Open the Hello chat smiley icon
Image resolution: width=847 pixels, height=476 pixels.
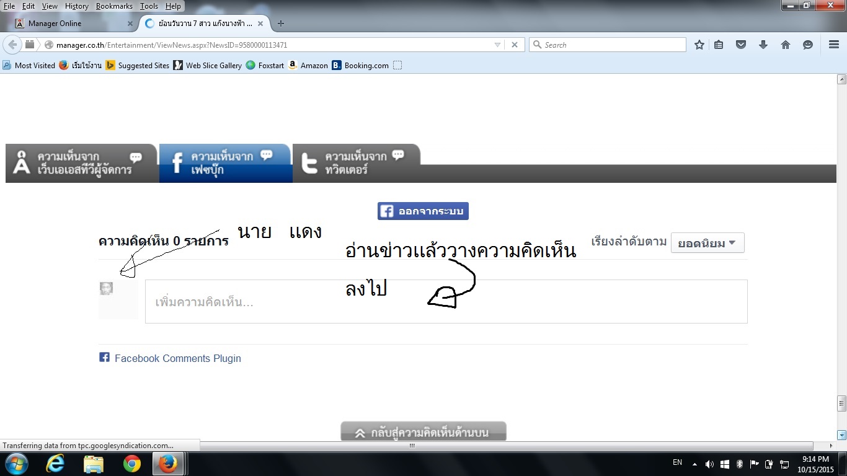point(808,45)
